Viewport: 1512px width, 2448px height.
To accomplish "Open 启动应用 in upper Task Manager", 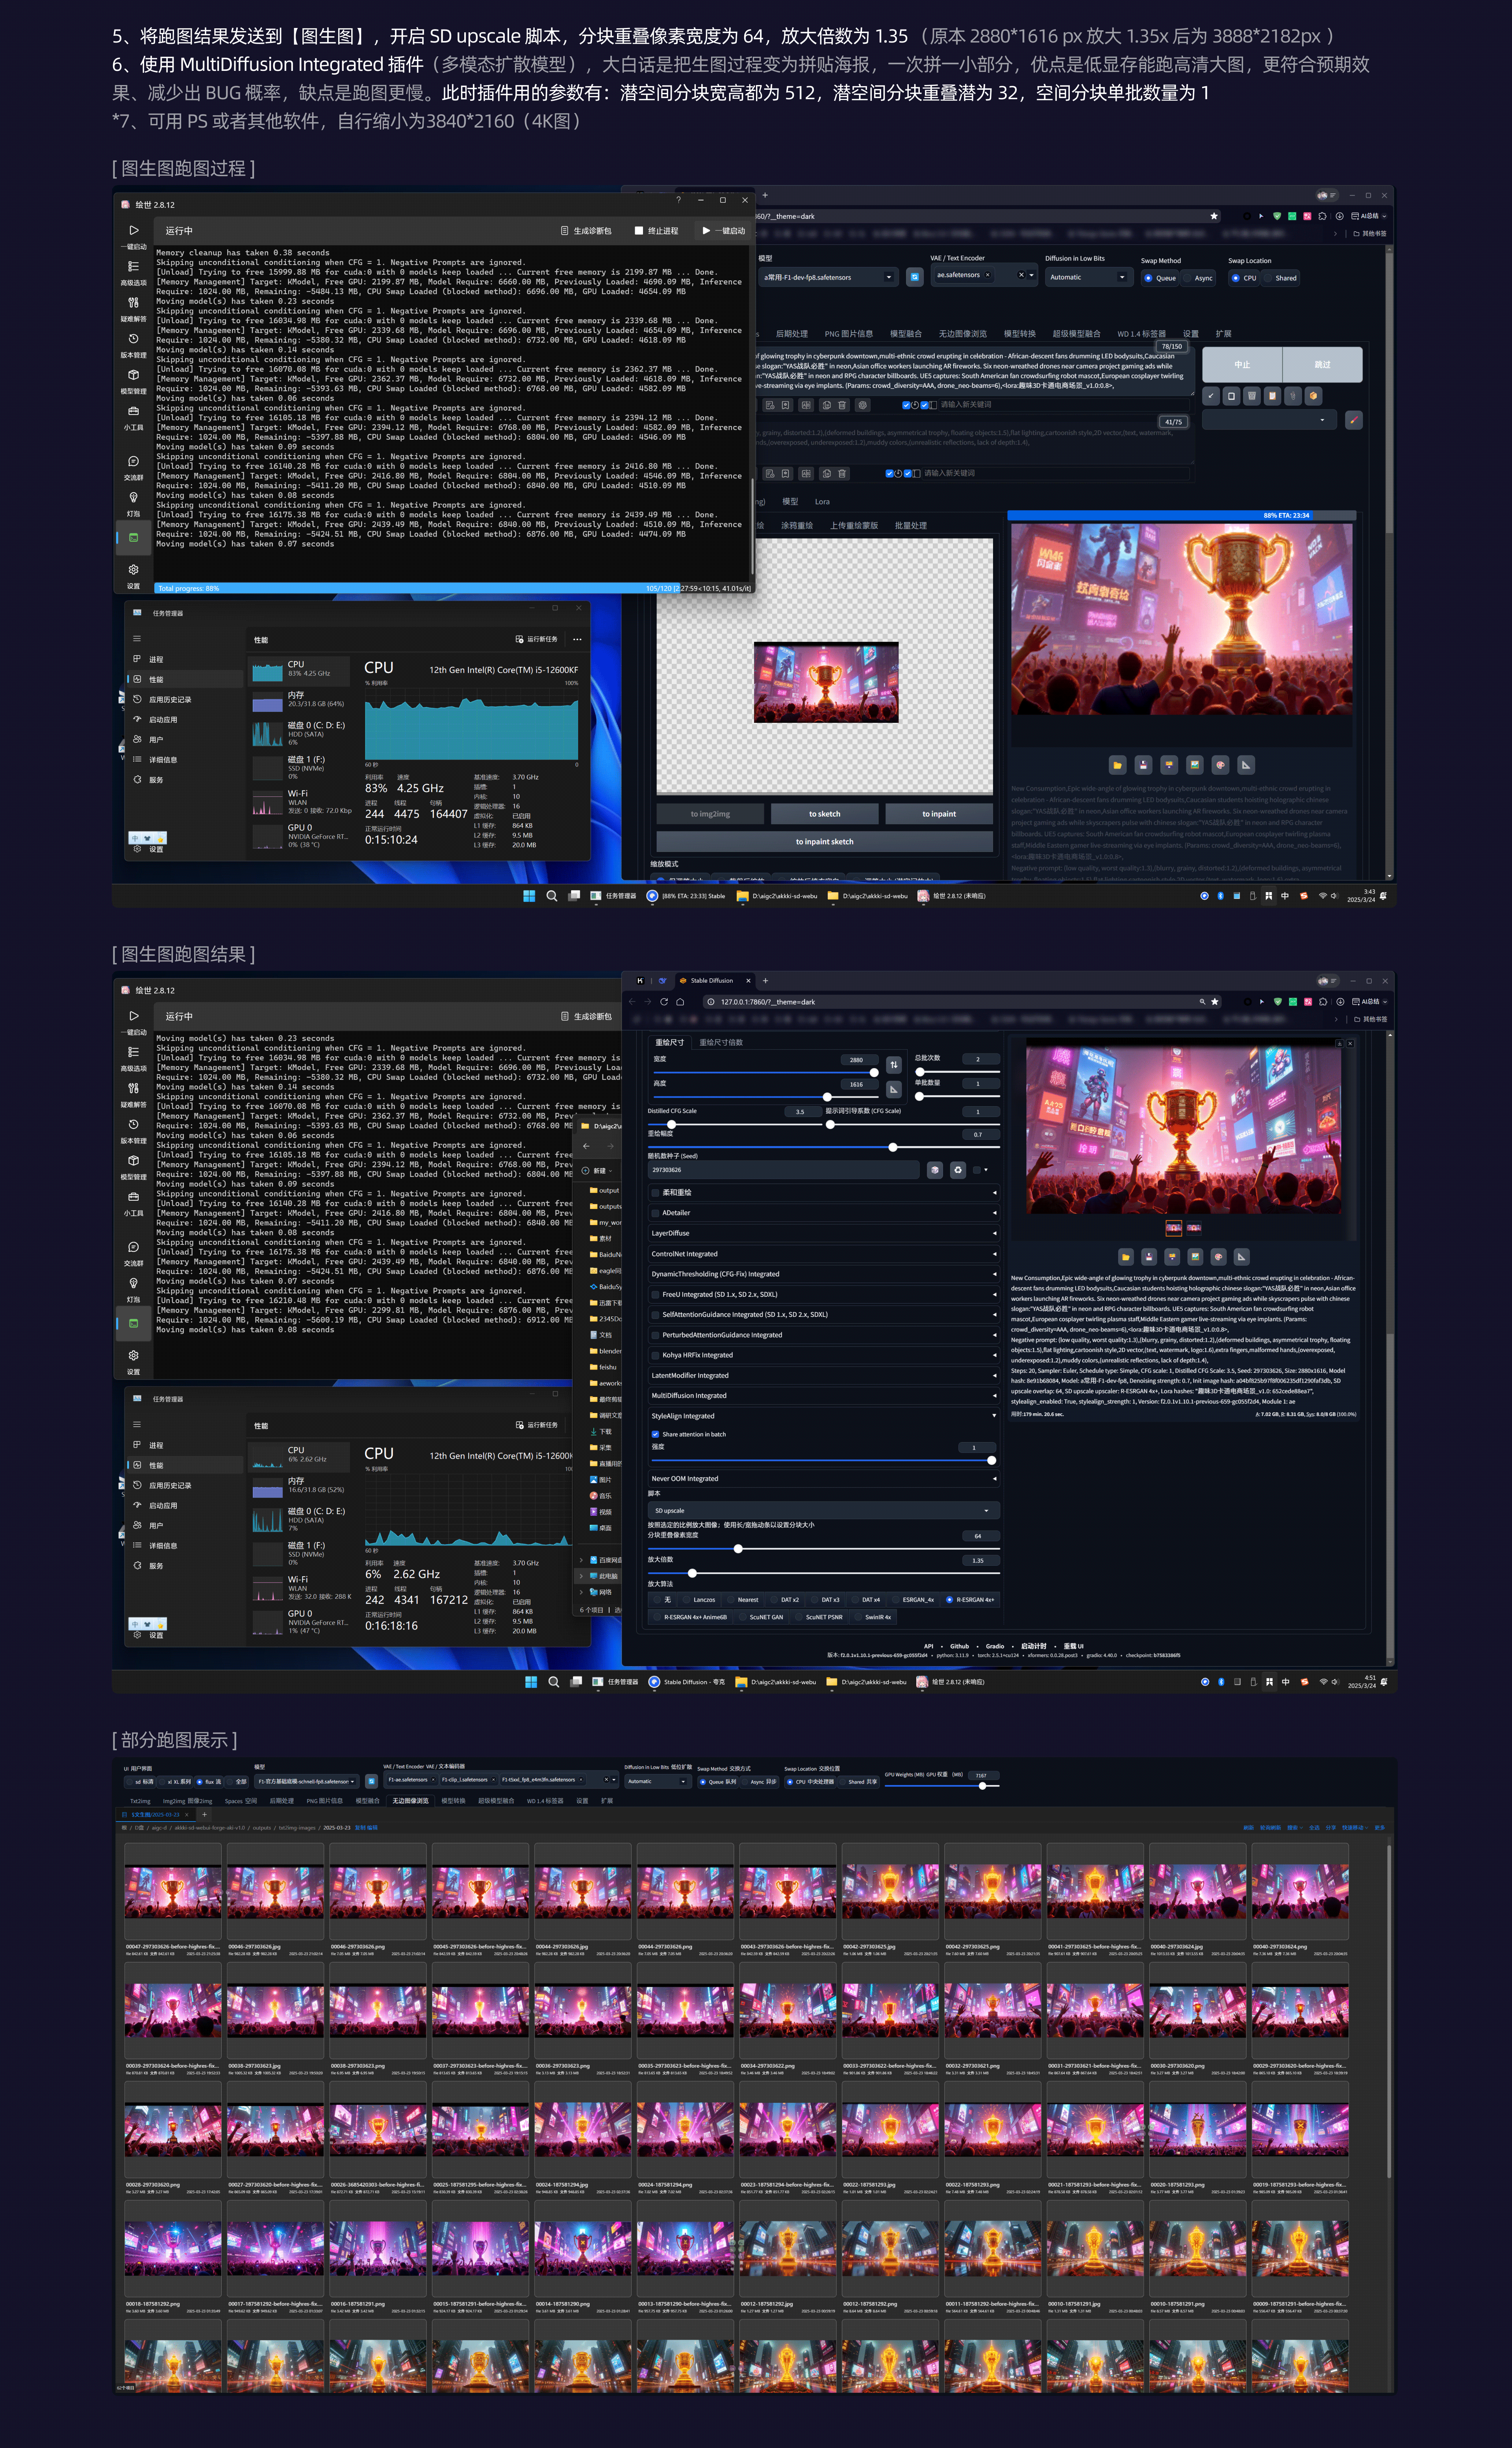I will pyautogui.click(x=163, y=720).
